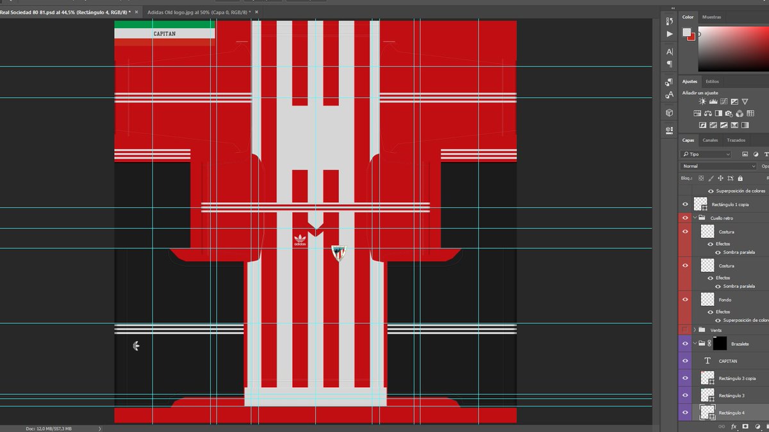Open the 3D panel cube icon
This screenshot has height=432, width=769.
pyautogui.click(x=670, y=113)
